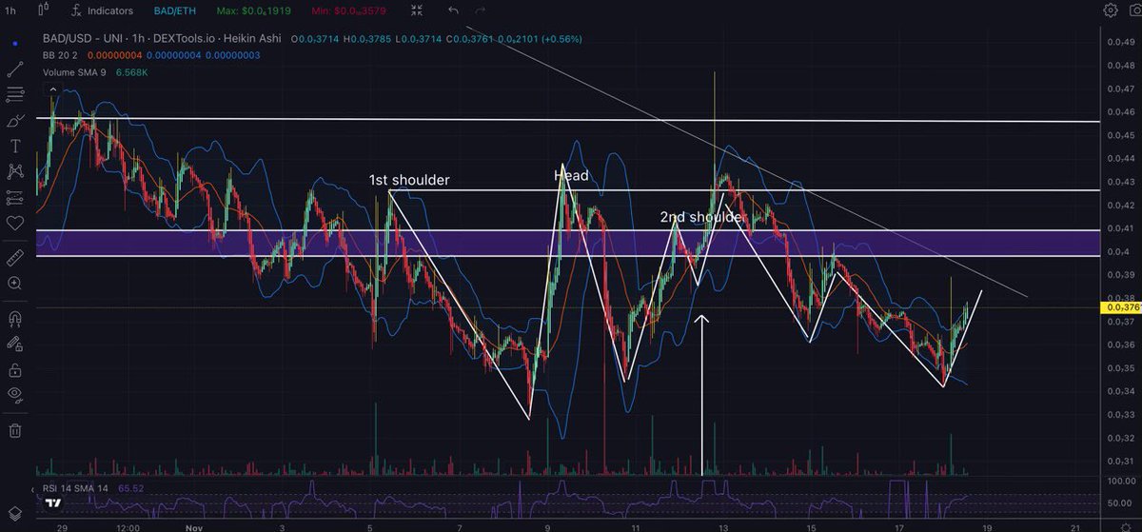Activate the zoom in magnifier tool

point(14,283)
